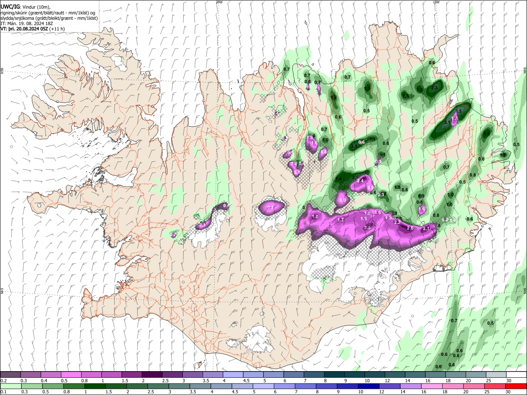
Task: Click the '3.1' precipitation value on the map
Action: coord(447,122)
